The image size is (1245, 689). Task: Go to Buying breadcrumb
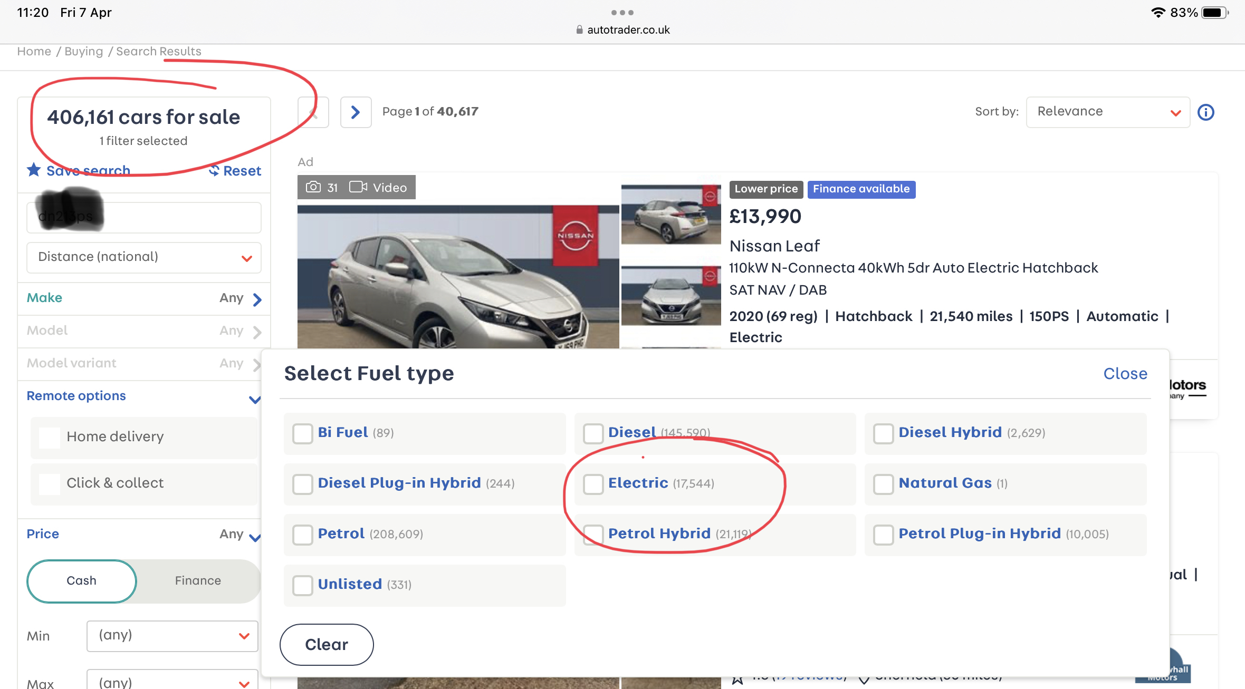click(x=84, y=51)
